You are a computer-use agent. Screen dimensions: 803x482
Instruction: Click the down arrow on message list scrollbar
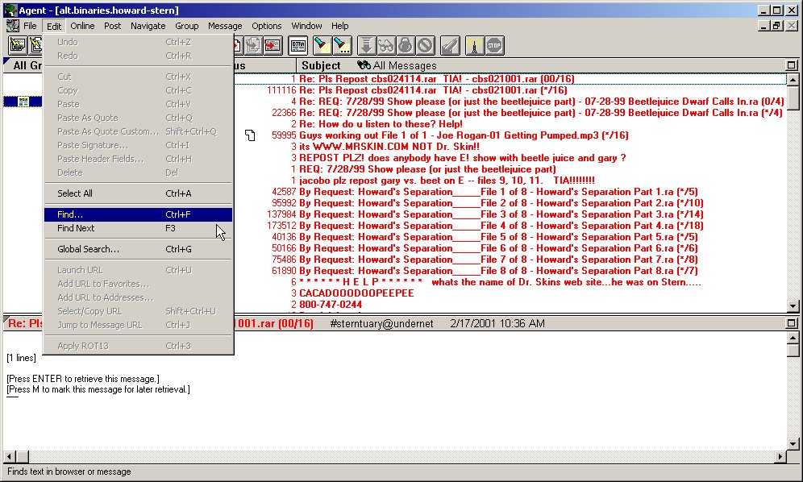(793, 306)
